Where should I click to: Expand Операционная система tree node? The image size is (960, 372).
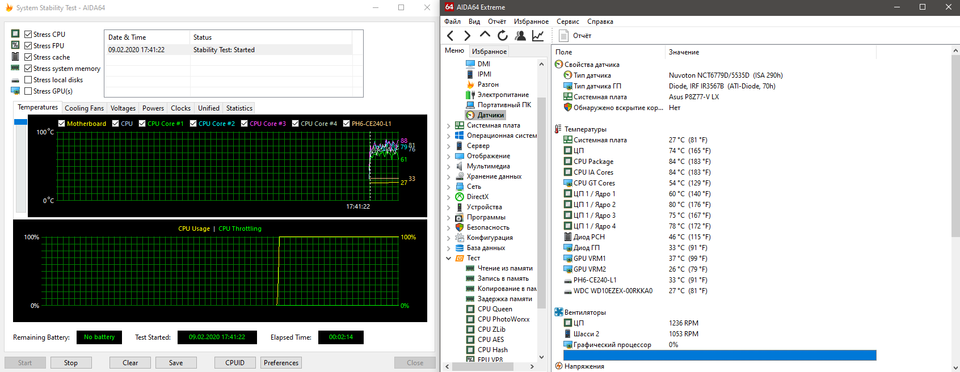point(448,136)
